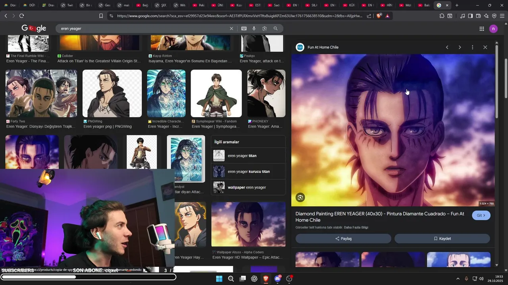The image size is (508, 285).
Task: Open the extensions puzzle icon
Action: pos(442,16)
